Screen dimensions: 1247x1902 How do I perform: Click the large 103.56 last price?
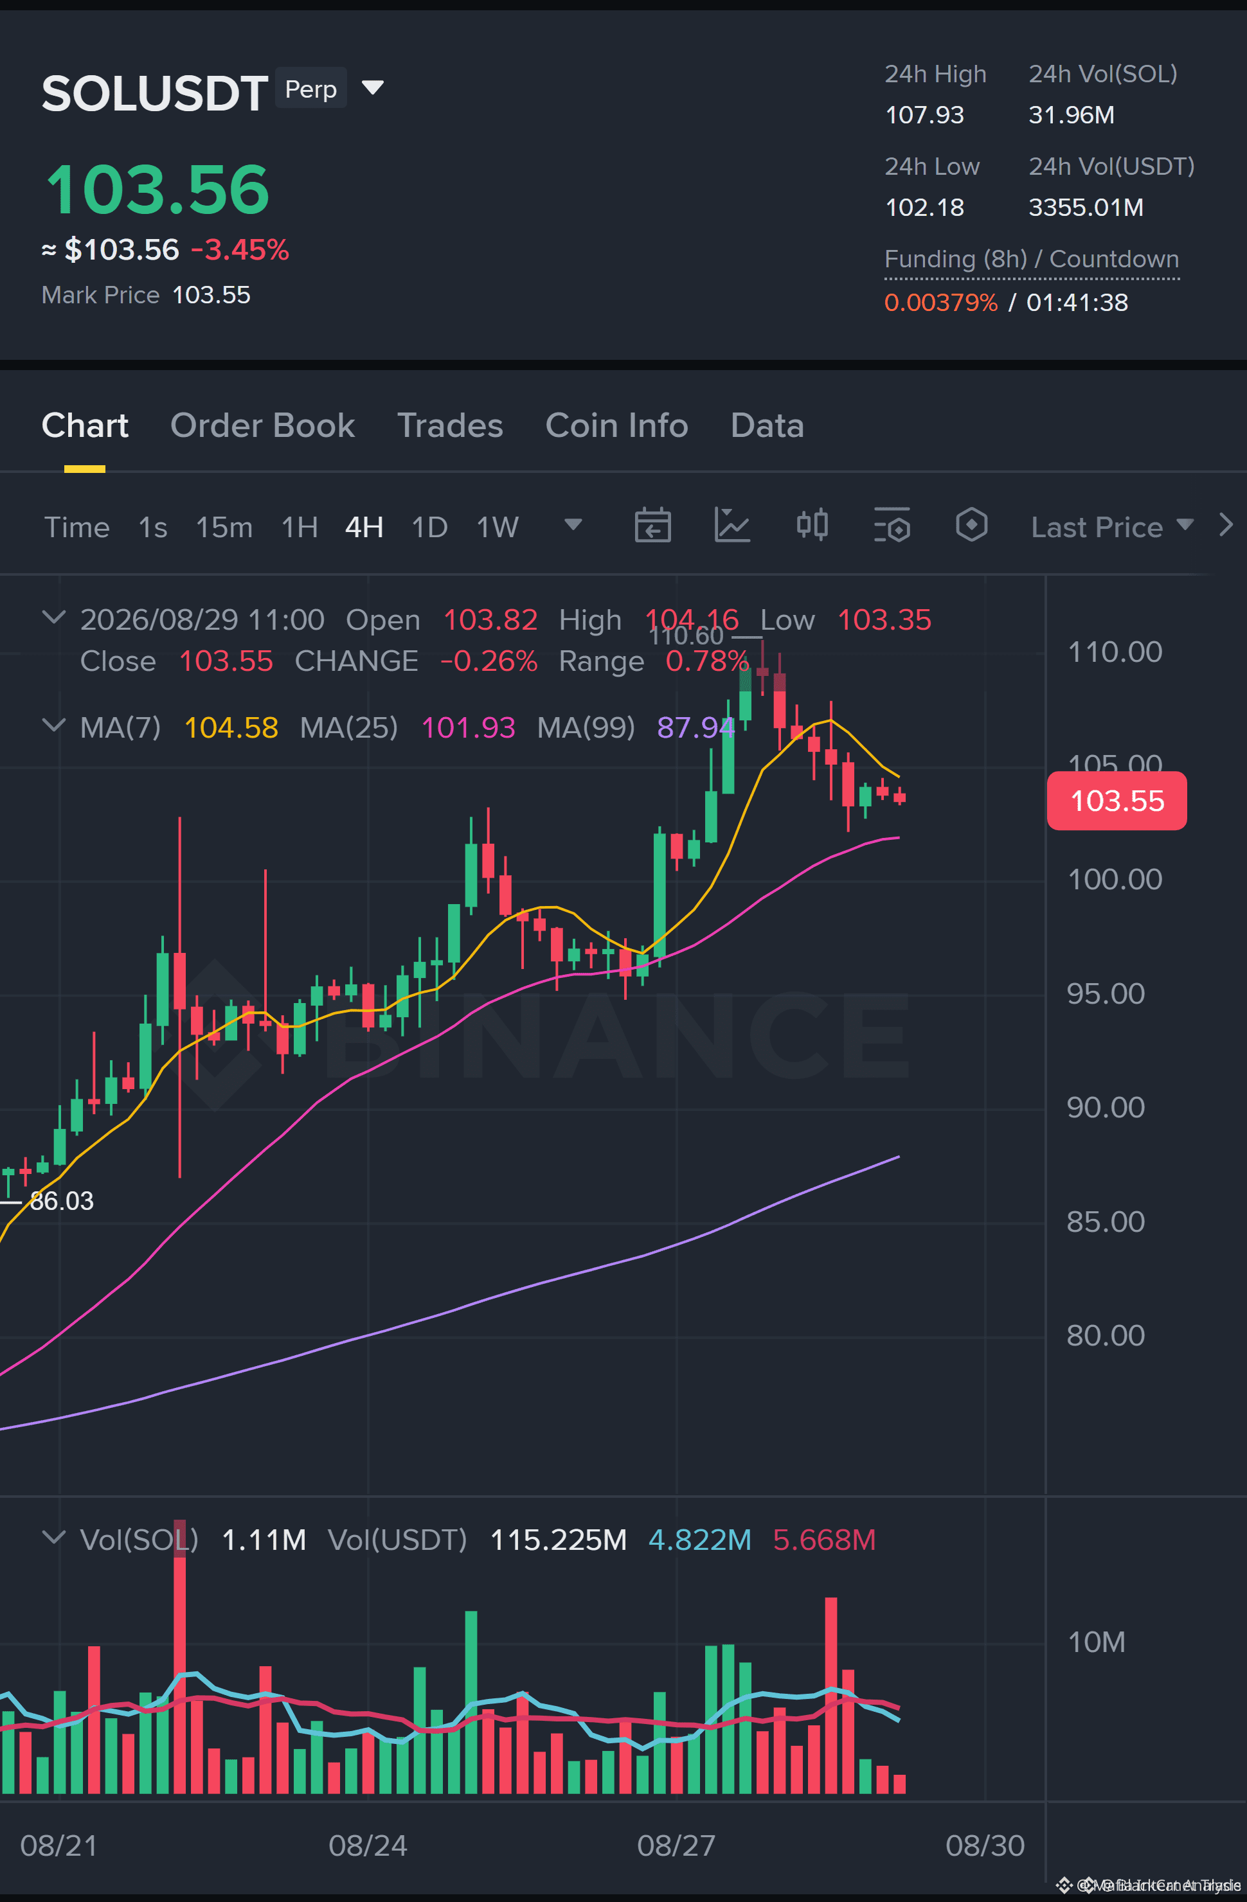tap(157, 190)
